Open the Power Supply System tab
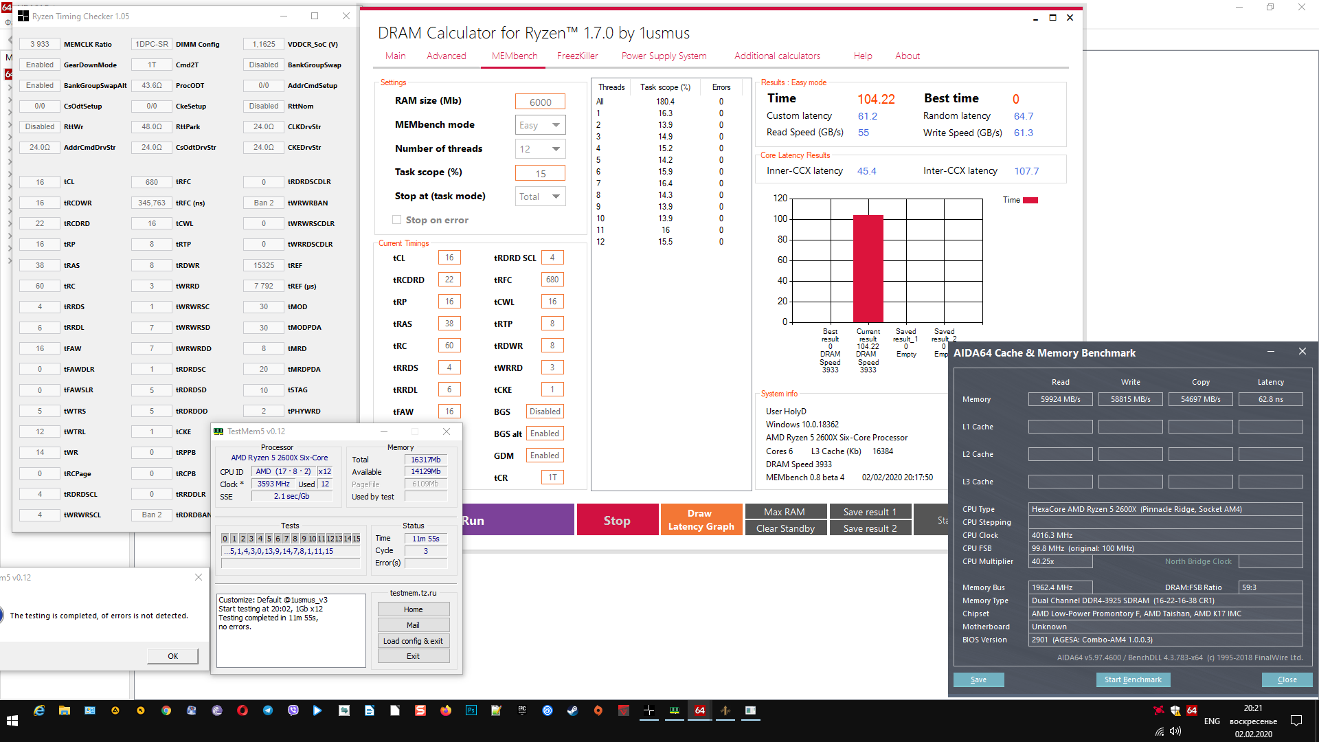 click(x=664, y=56)
